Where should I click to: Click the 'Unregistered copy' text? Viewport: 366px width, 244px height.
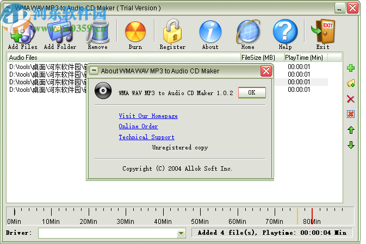coord(180,147)
